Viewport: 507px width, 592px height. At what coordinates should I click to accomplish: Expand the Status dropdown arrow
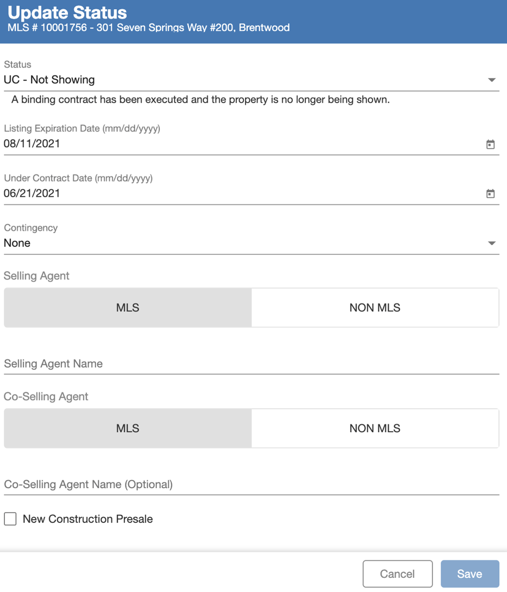pos(492,79)
